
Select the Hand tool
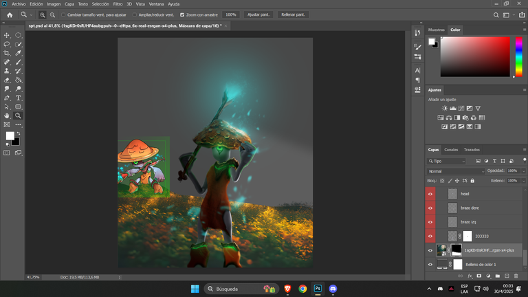(x=7, y=115)
